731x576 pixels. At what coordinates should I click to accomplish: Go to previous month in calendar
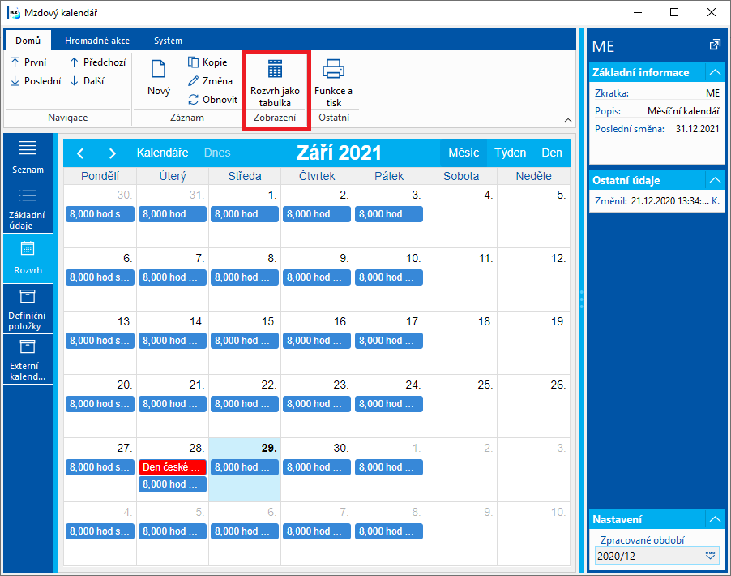point(80,153)
